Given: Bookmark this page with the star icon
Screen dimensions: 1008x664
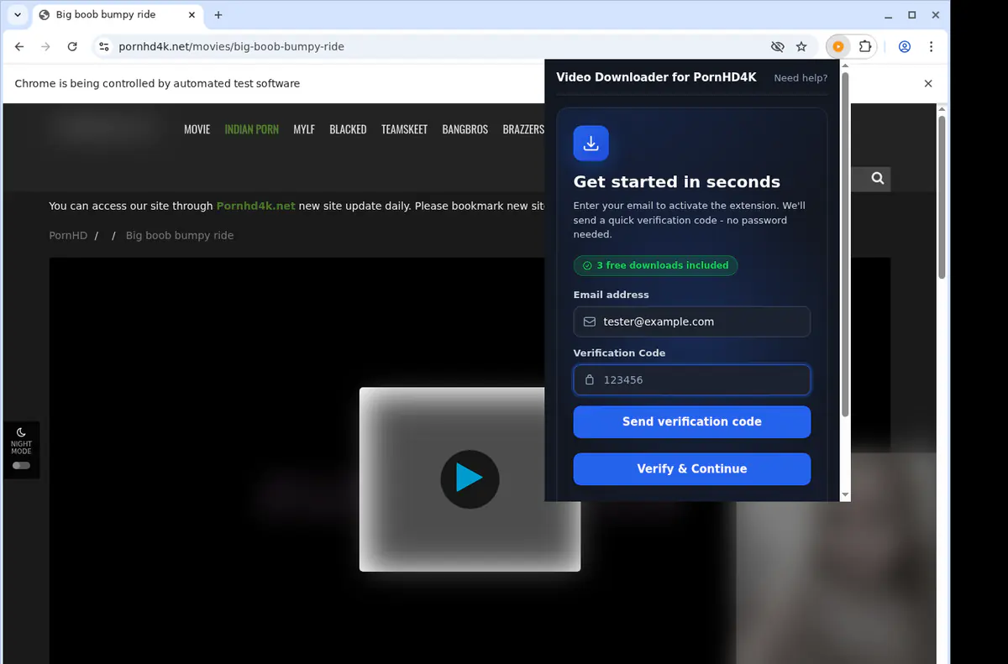Looking at the screenshot, I should tap(801, 47).
